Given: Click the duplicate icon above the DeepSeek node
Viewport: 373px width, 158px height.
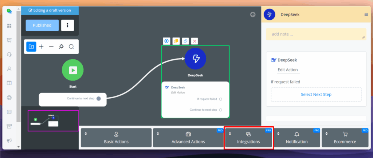Looking at the screenshot, I should click(185, 41).
